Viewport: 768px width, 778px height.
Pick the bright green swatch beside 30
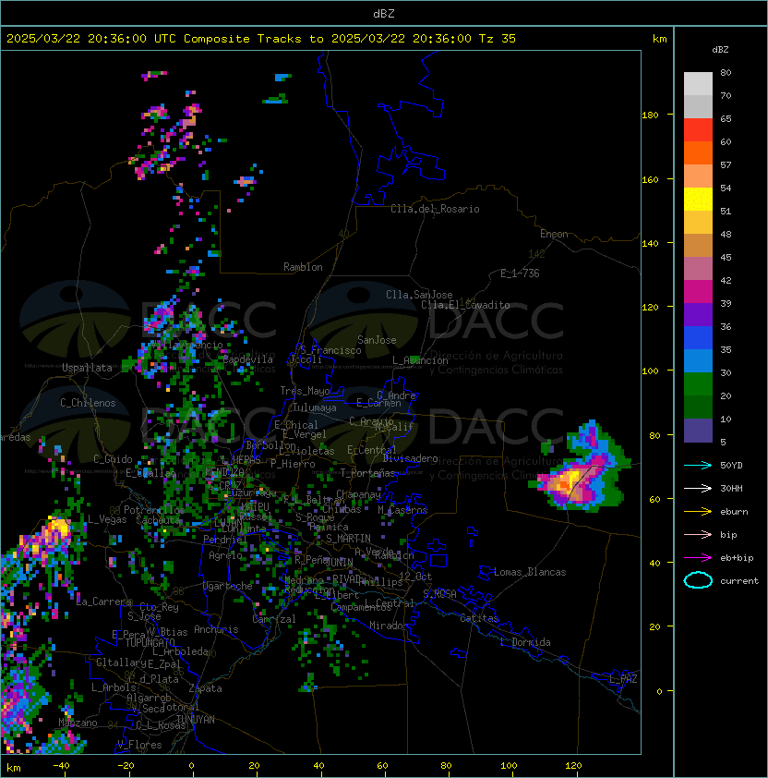(x=698, y=384)
